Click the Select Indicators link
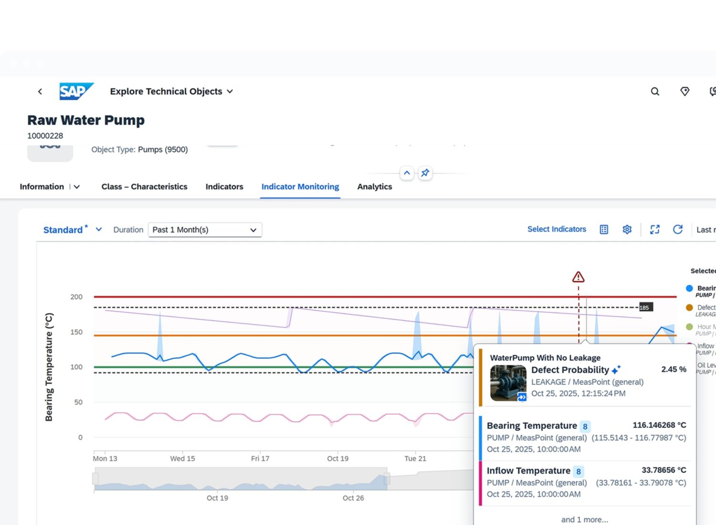The image size is (716, 525). (x=557, y=229)
